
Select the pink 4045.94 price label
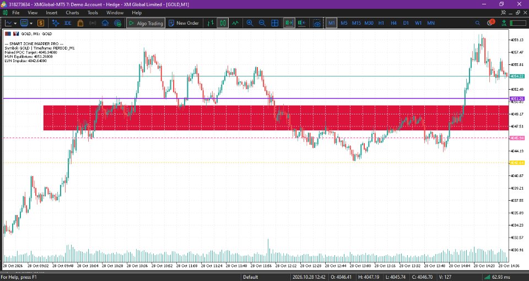coord(517,138)
